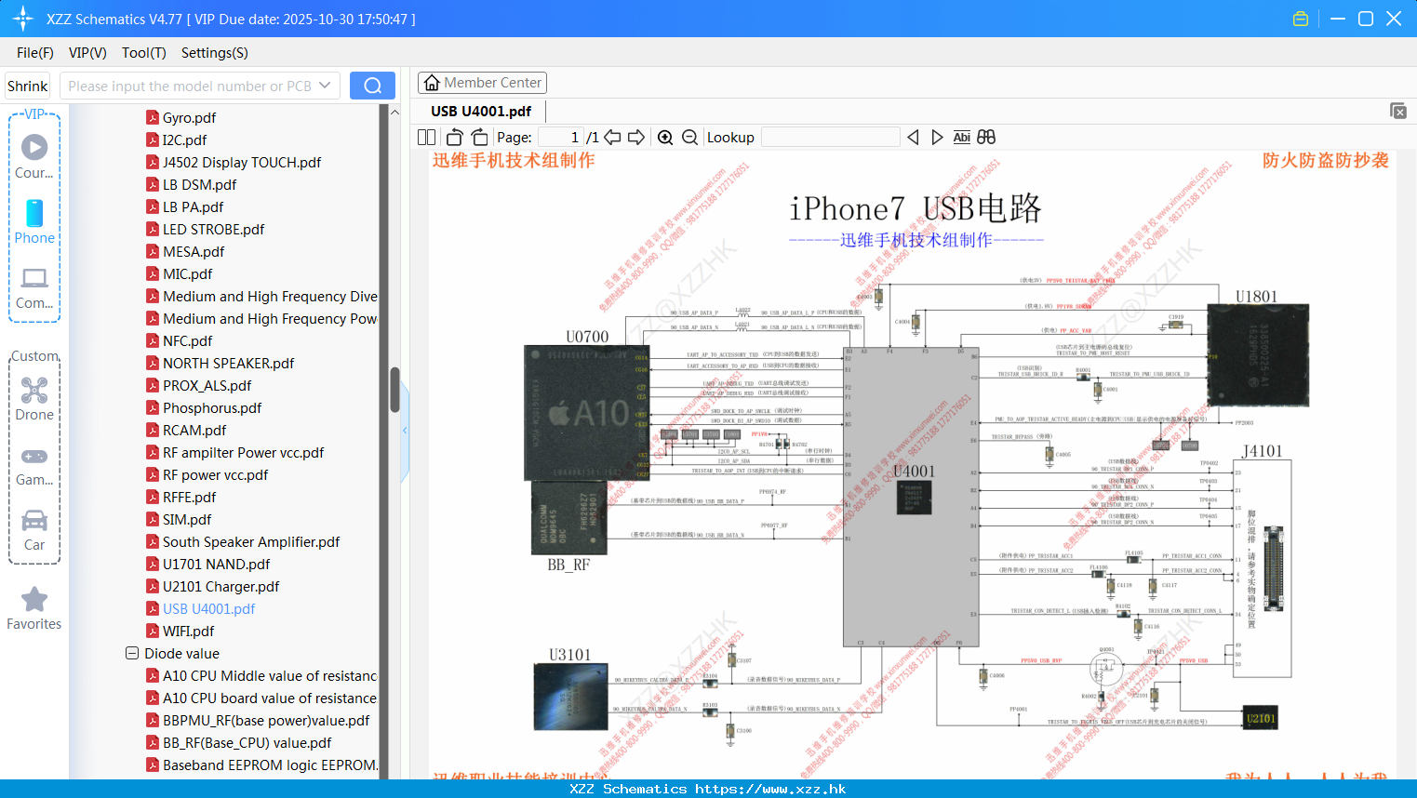Click the Lookup search field

(x=830, y=137)
